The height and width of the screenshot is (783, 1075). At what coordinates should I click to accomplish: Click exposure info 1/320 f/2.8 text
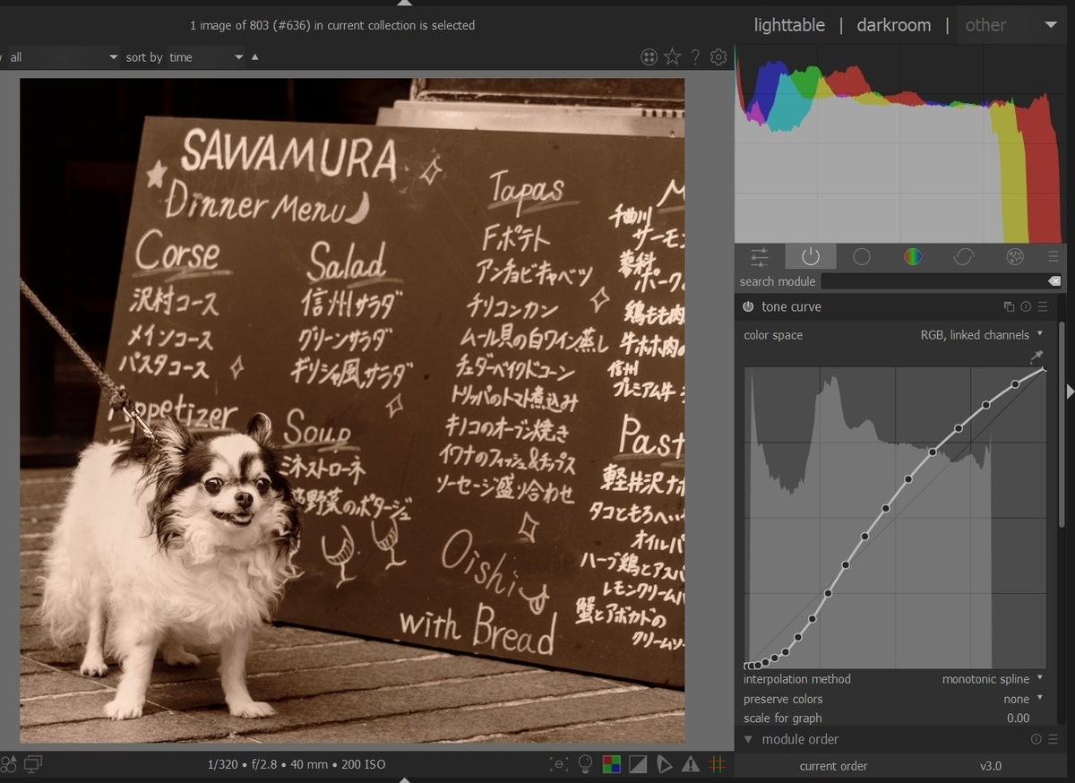[x=297, y=764]
